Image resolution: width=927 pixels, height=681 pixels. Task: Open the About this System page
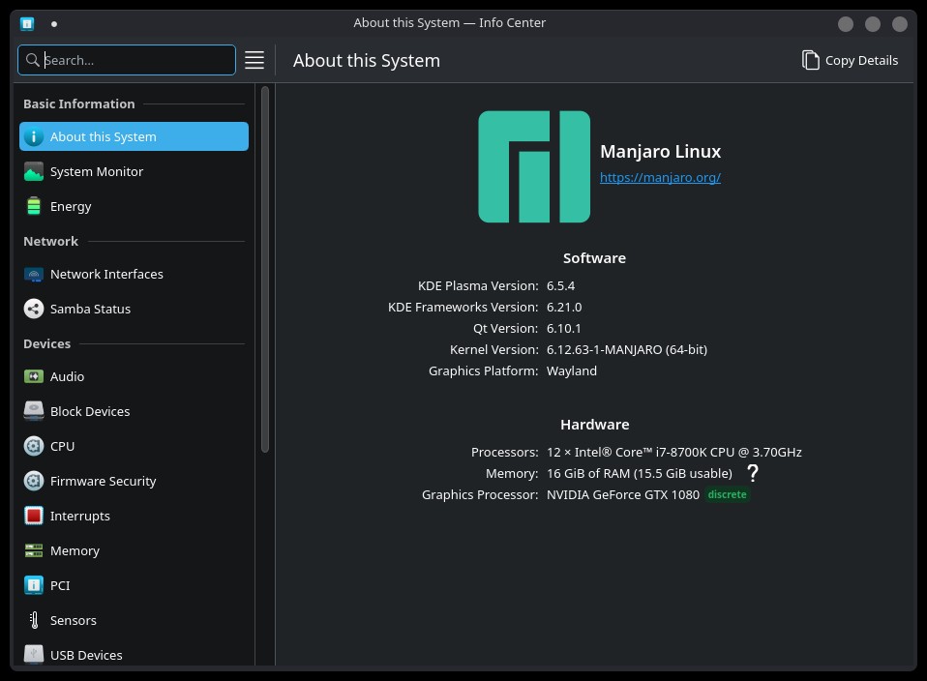134,136
